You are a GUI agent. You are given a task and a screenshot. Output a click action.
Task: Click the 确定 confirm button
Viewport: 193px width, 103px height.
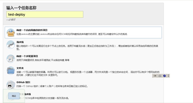(x=14, y=96)
